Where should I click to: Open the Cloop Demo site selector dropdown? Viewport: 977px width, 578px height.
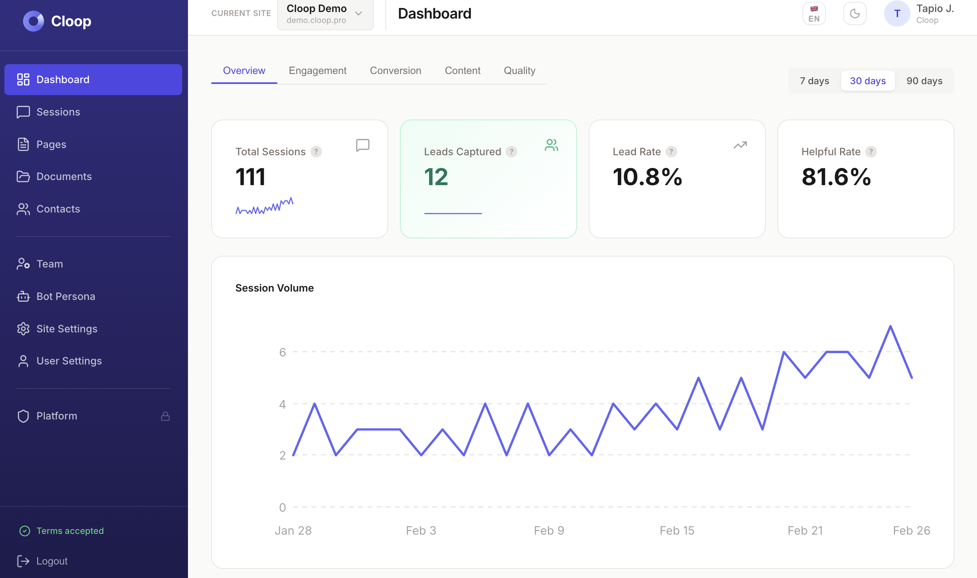[325, 15]
